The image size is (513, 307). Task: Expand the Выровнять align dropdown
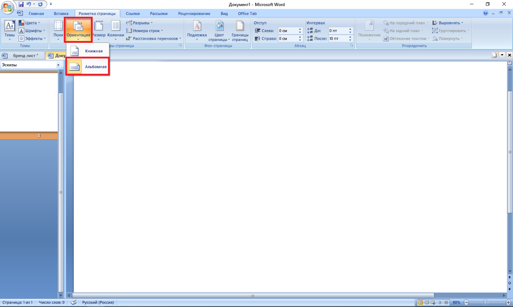(448, 23)
